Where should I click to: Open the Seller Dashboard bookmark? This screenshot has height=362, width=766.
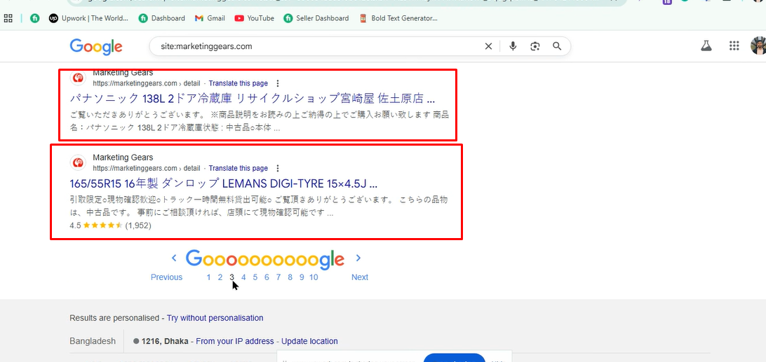click(316, 18)
